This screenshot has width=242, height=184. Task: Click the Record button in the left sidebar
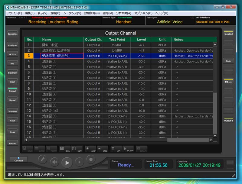coord(12,143)
